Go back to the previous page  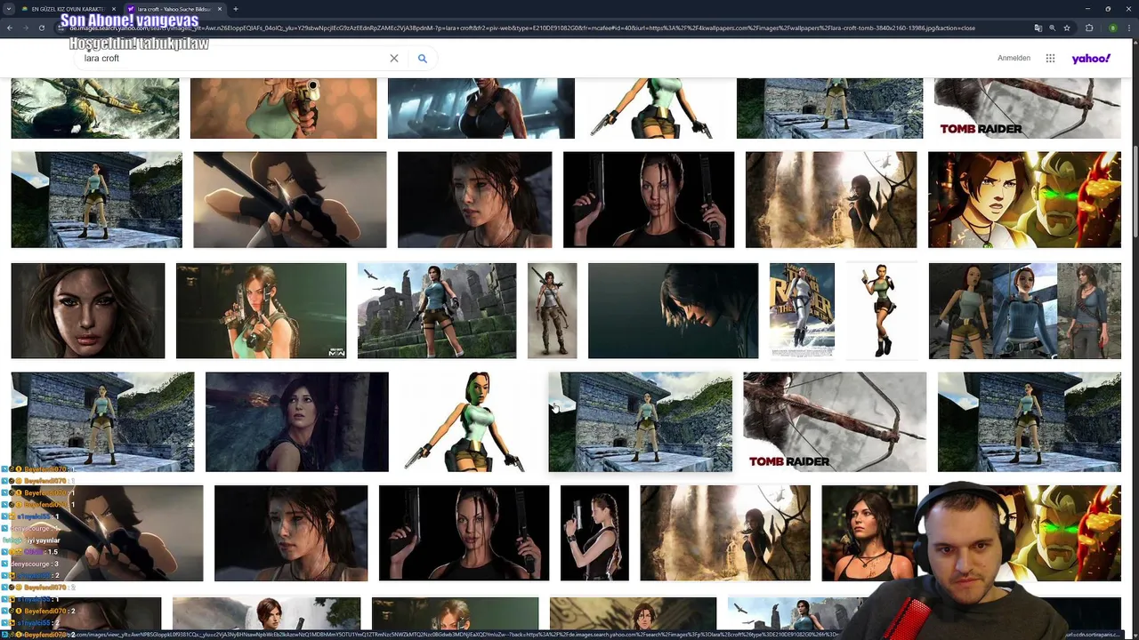coord(10,28)
